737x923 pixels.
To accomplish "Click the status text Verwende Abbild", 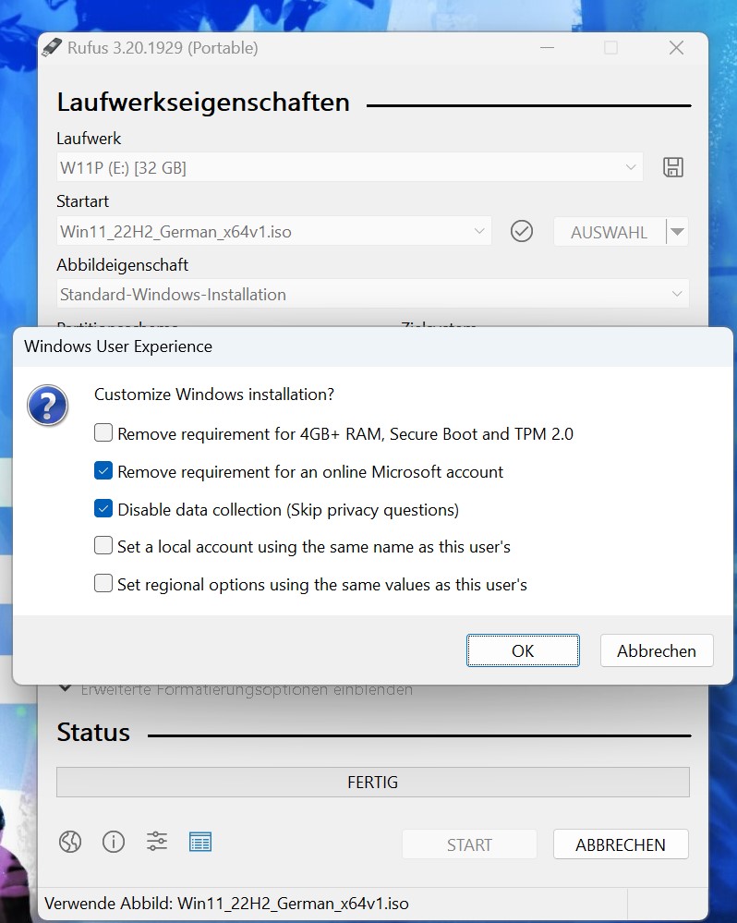I will pyautogui.click(x=226, y=904).
